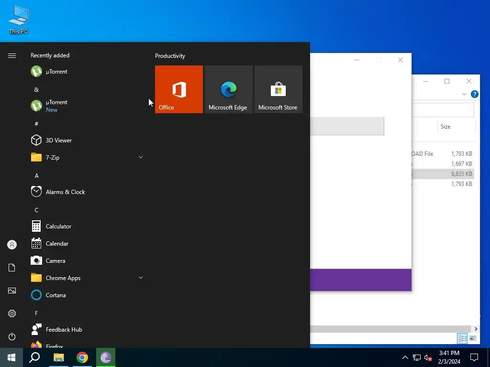Click the purple bar in the installer window
Screen dimensions: 490x367
coord(361,280)
